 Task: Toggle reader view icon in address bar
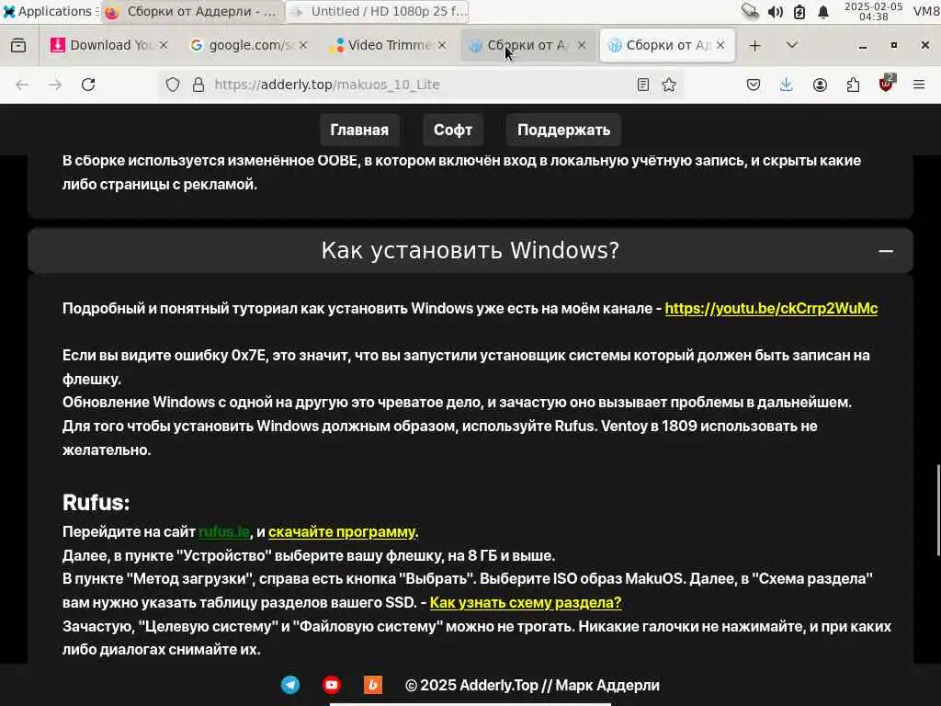[643, 85]
